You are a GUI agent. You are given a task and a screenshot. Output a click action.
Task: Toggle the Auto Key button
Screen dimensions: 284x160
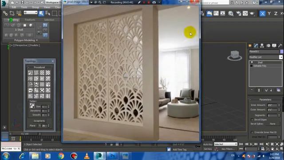(208, 144)
